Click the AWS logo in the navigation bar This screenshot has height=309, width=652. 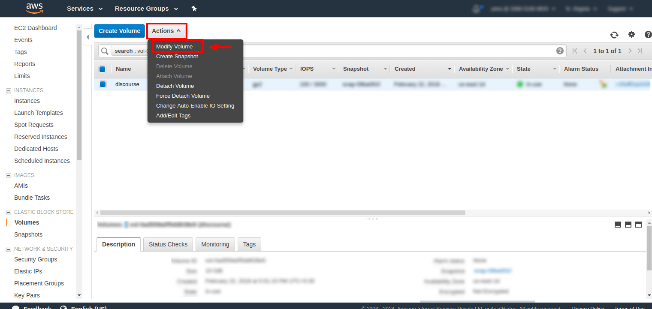click(35, 8)
